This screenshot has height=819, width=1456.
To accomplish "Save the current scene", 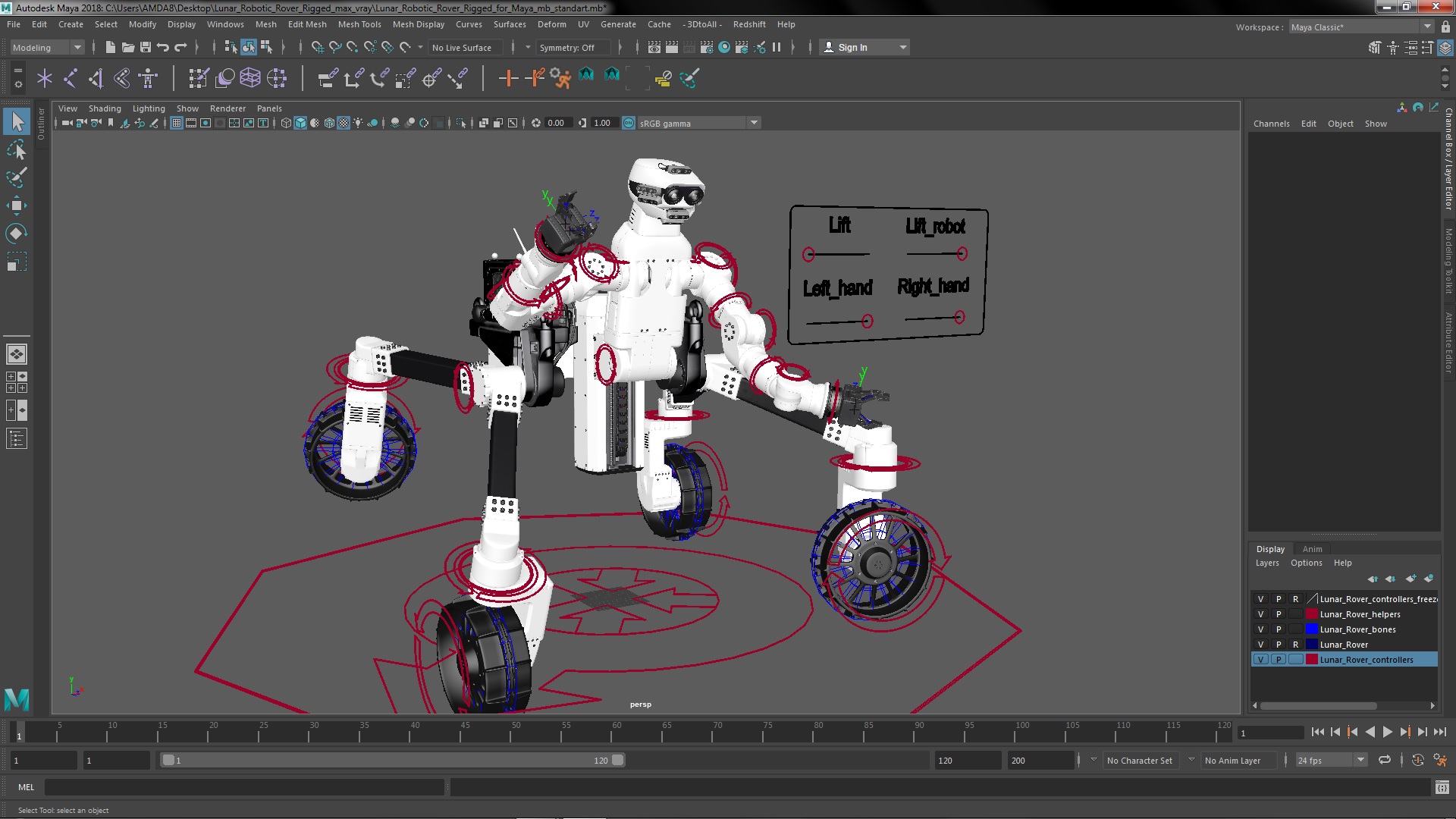I will [145, 47].
